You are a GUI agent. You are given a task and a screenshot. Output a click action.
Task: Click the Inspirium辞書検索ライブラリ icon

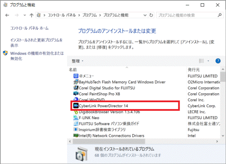(76, 129)
